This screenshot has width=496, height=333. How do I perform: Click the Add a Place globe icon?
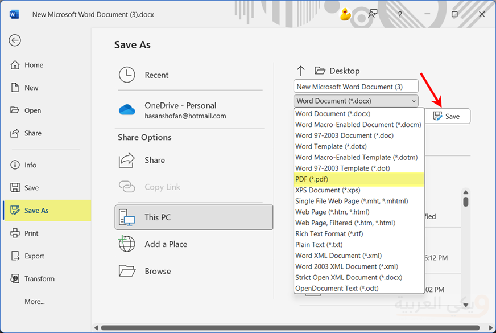pos(126,244)
